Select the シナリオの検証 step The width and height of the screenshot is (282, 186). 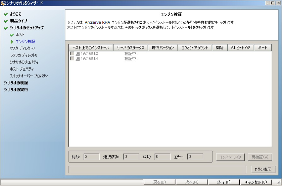point(16,83)
